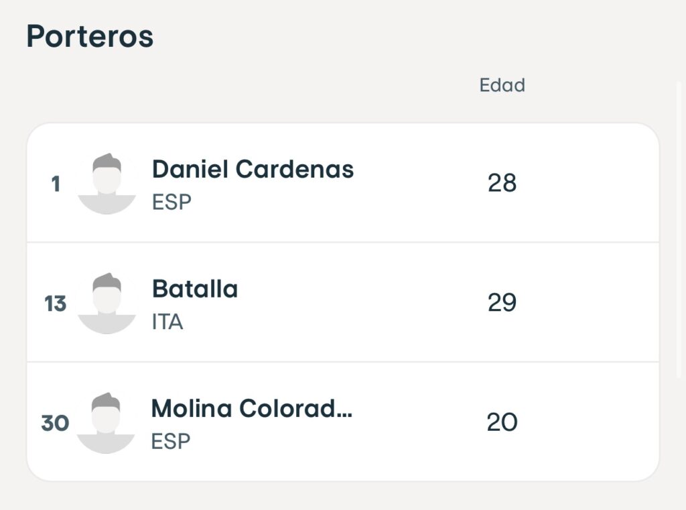Click Batalla's player avatar icon
The height and width of the screenshot is (510, 686).
[107, 303]
